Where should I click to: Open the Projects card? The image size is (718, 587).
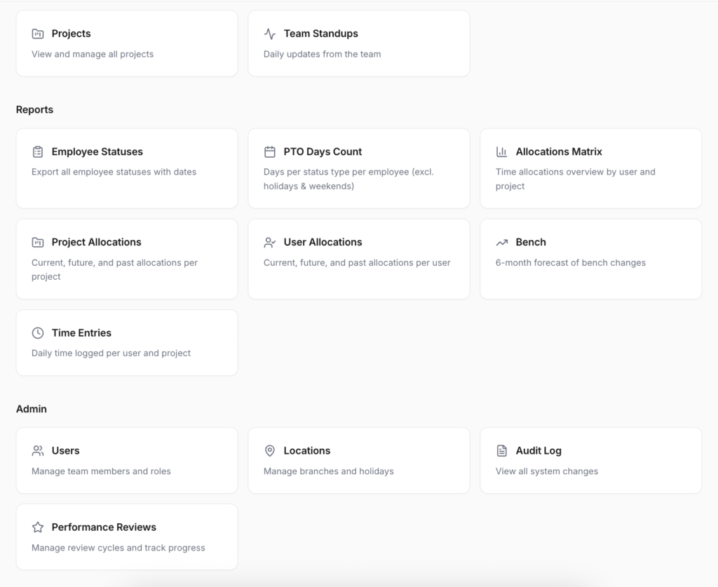click(126, 43)
